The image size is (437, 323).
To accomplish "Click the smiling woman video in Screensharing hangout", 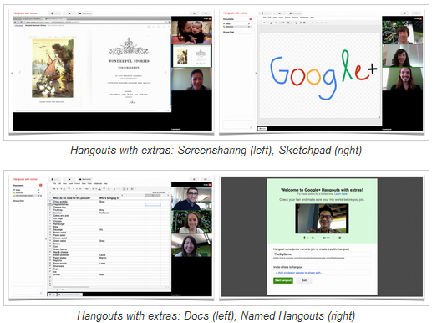I will 191,79.
